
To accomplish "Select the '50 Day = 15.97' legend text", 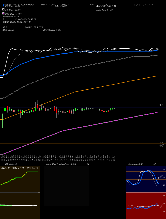I will [13, 10].
